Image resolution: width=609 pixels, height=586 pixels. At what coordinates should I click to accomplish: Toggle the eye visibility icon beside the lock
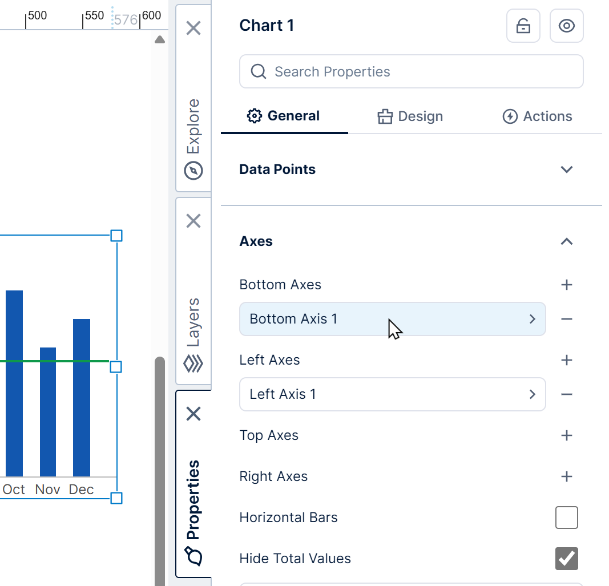[566, 26]
